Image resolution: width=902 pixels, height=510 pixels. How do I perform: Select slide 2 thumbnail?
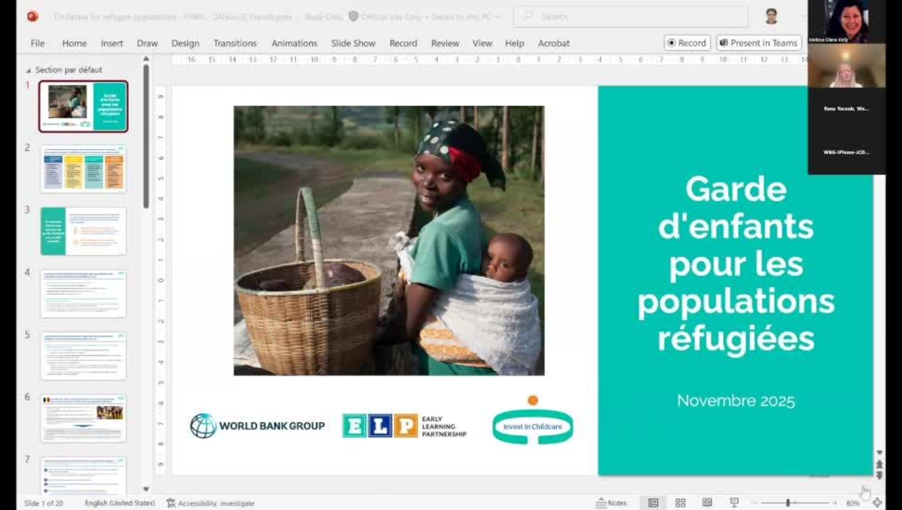83,169
